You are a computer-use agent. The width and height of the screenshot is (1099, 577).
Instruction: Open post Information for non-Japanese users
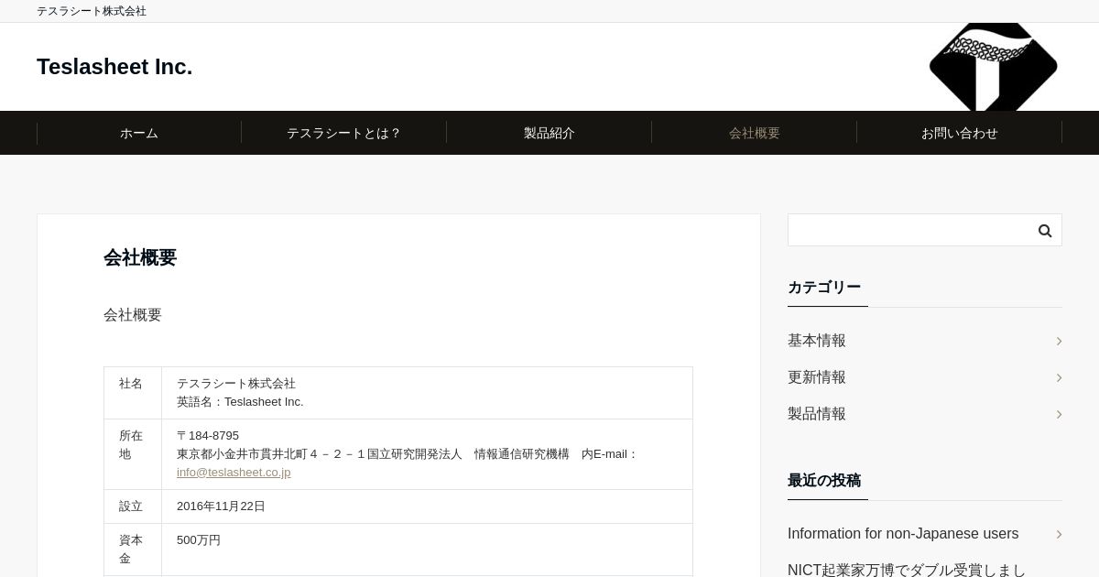click(x=903, y=534)
